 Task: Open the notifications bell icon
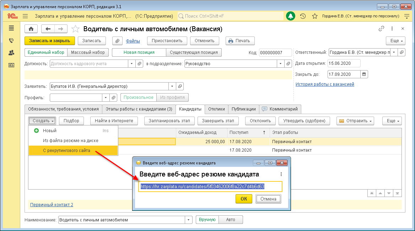291,16
